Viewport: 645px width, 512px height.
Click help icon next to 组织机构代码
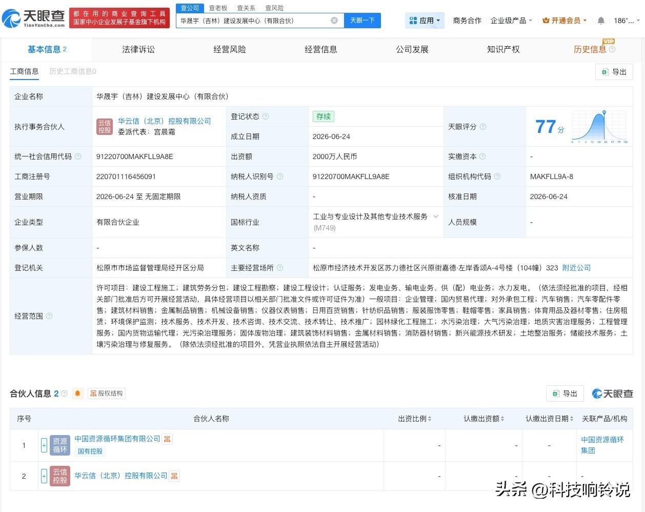(497, 176)
